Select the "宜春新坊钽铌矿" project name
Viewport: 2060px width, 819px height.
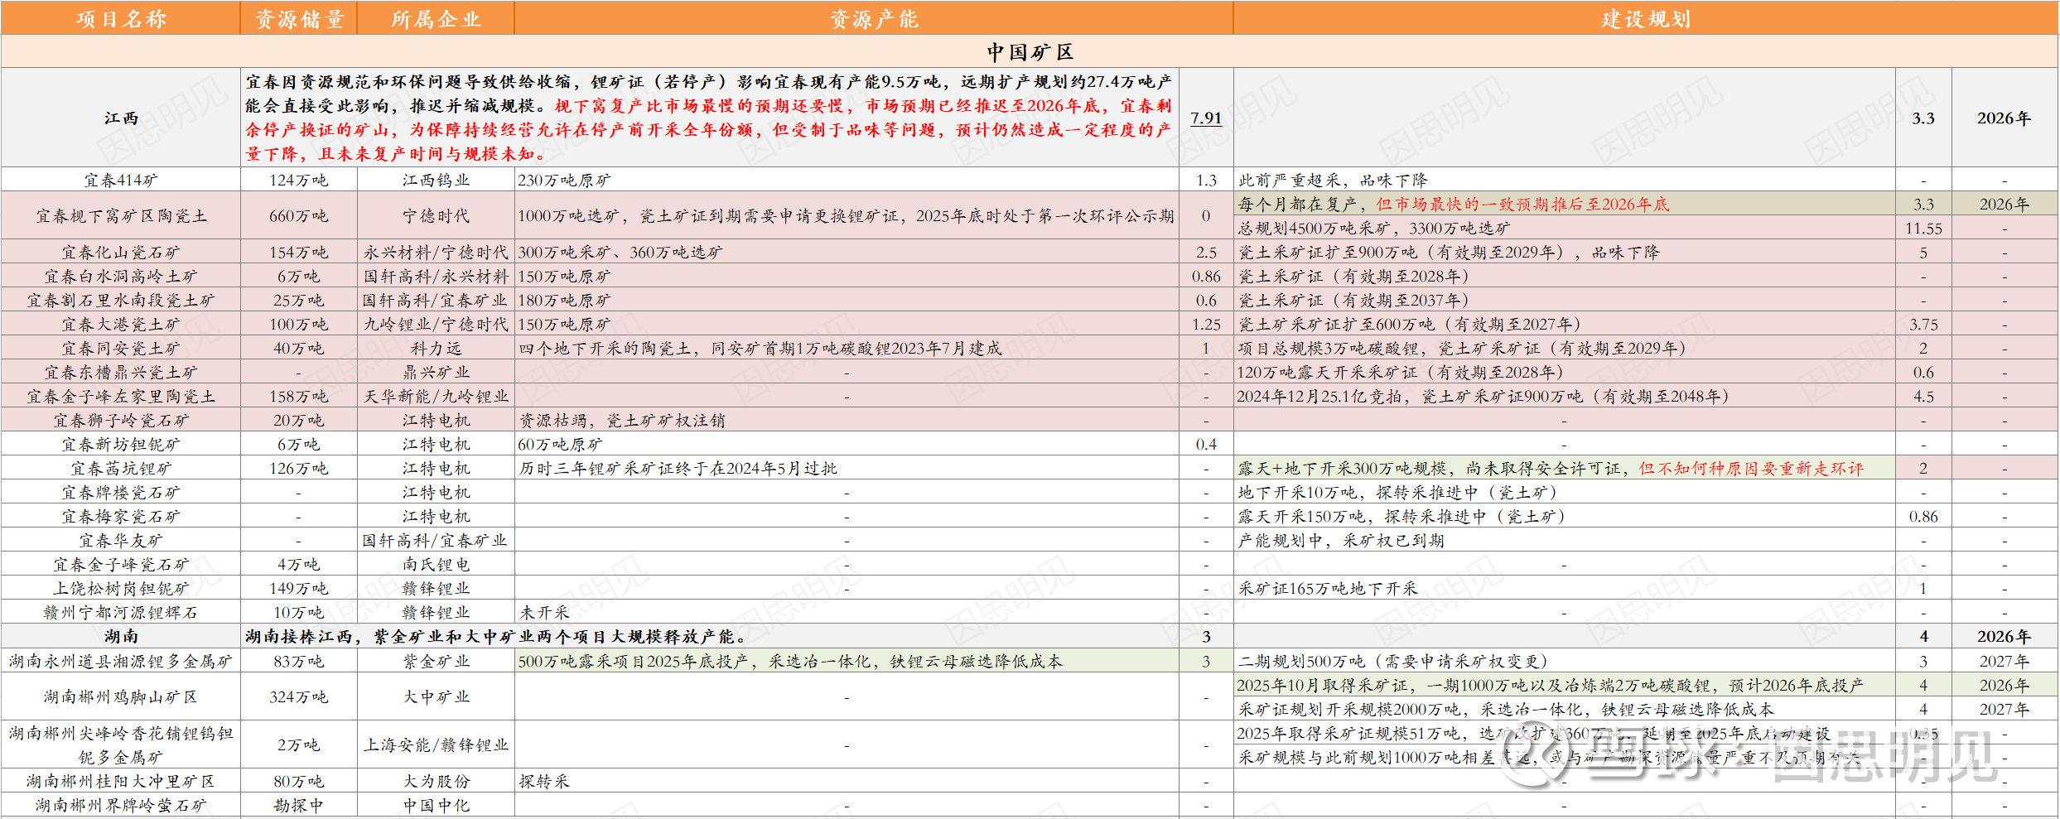click(x=121, y=444)
